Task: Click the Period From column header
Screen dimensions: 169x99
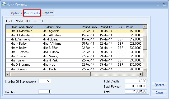Action: coord(90,27)
